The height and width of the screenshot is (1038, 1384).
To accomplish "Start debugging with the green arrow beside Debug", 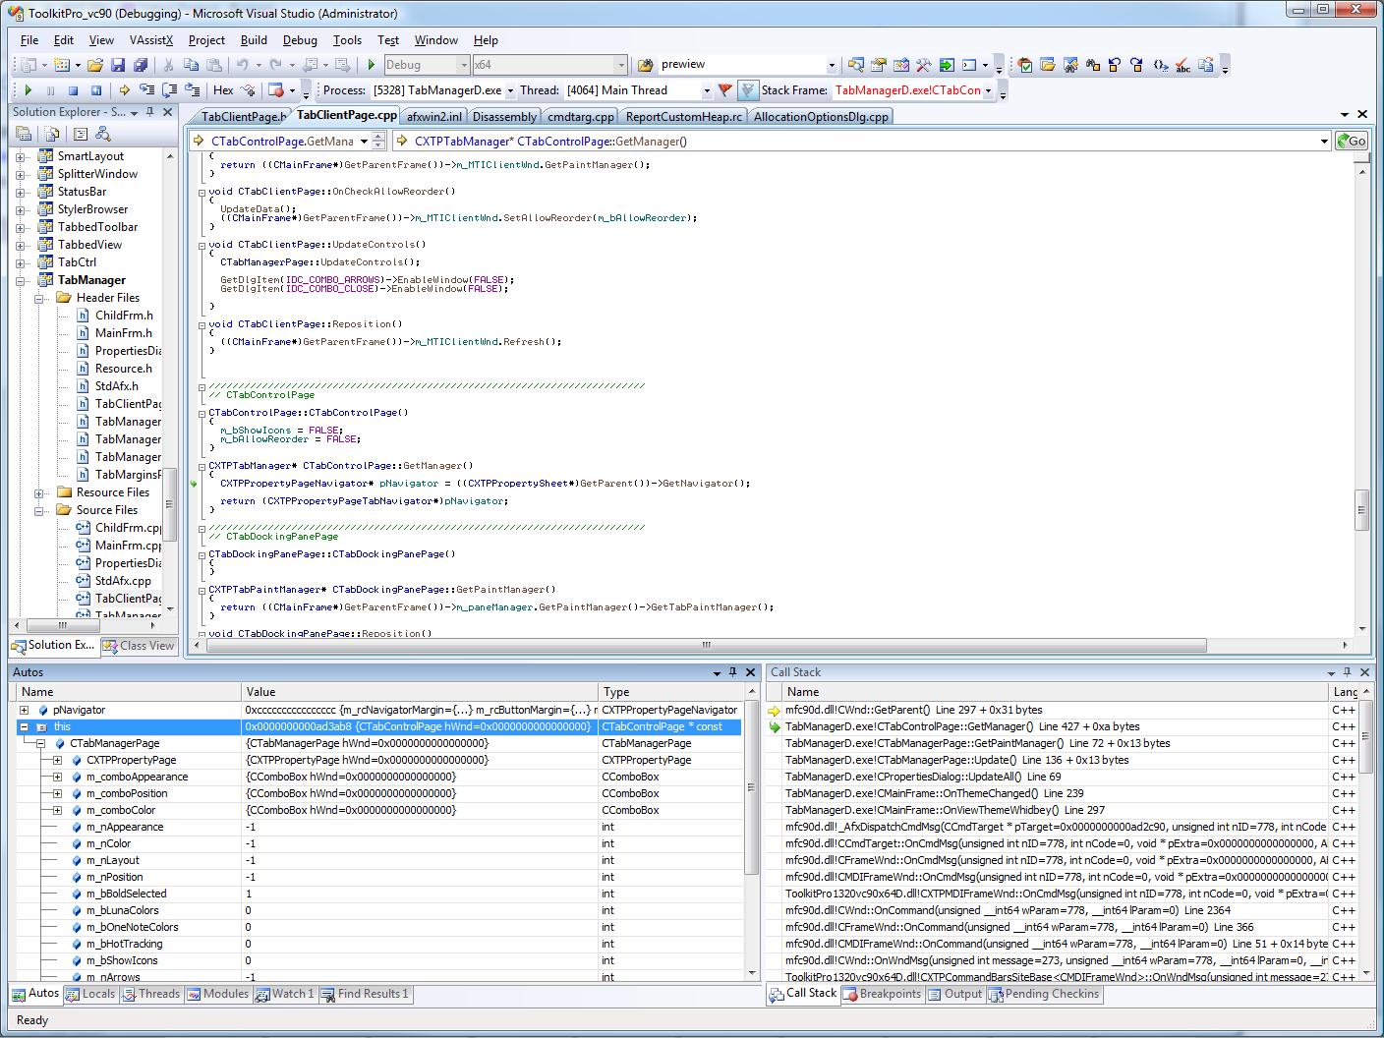I will pyautogui.click(x=372, y=65).
